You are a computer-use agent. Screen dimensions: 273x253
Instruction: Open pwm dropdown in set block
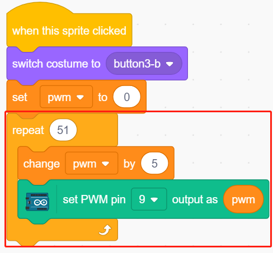click(x=66, y=97)
